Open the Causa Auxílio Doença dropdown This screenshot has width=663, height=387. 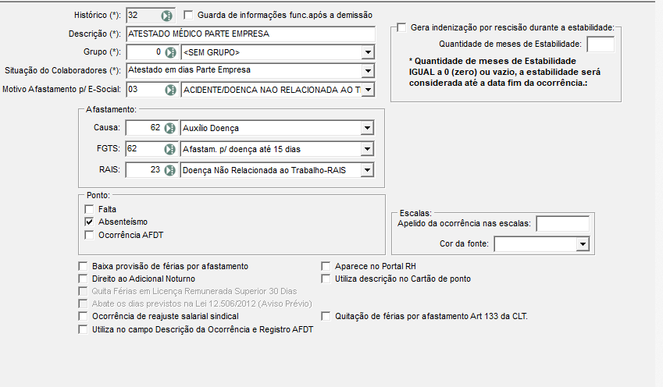coord(367,128)
